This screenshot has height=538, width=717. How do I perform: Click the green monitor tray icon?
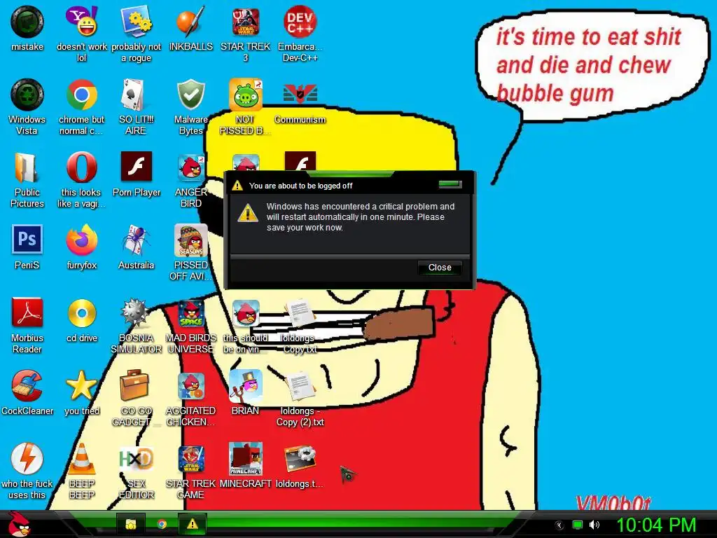(x=578, y=525)
